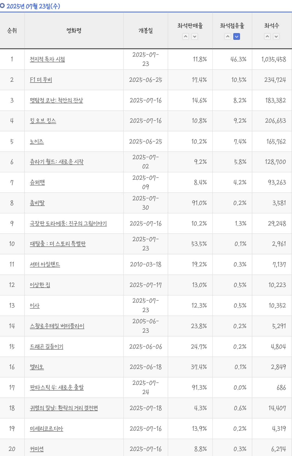Sort 좌석판매율 column ascending with up arrow
The width and height of the screenshot is (292, 456).
pyautogui.click(x=185, y=36)
